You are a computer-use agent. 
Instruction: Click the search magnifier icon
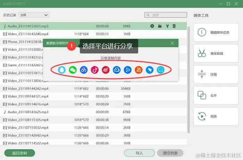148,15
